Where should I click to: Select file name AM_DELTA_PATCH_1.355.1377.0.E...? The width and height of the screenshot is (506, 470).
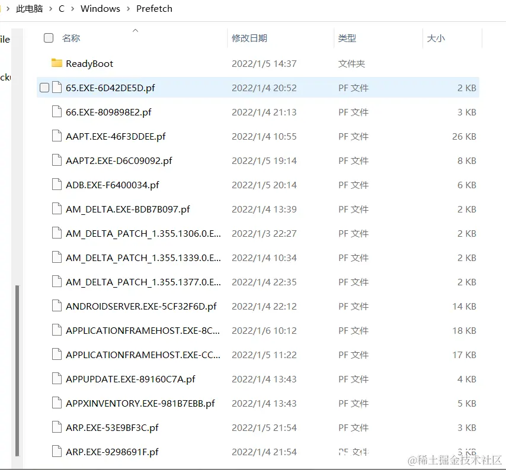(x=143, y=282)
